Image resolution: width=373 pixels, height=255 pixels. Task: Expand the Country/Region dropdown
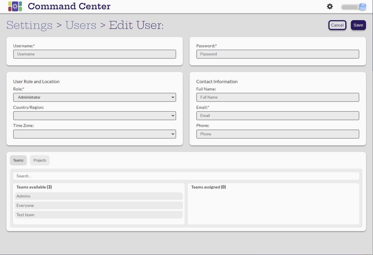tap(94, 116)
